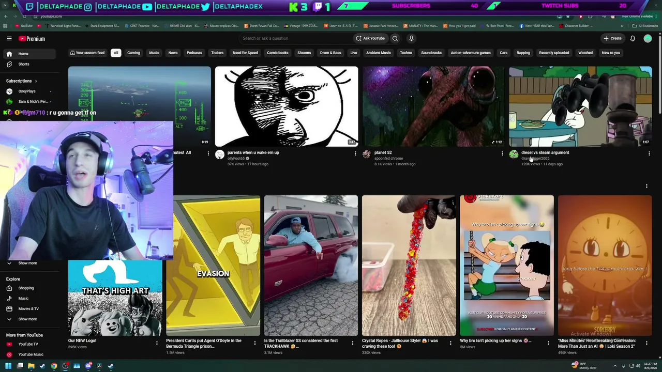Select the Podcasts filter chip
The height and width of the screenshot is (372, 662).
coord(194,53)
